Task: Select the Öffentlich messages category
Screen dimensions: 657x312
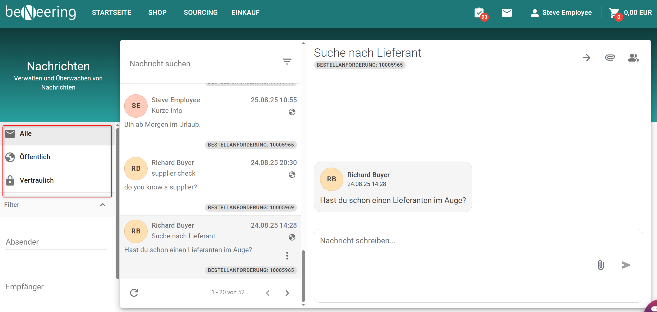Action: coord(57,157)
